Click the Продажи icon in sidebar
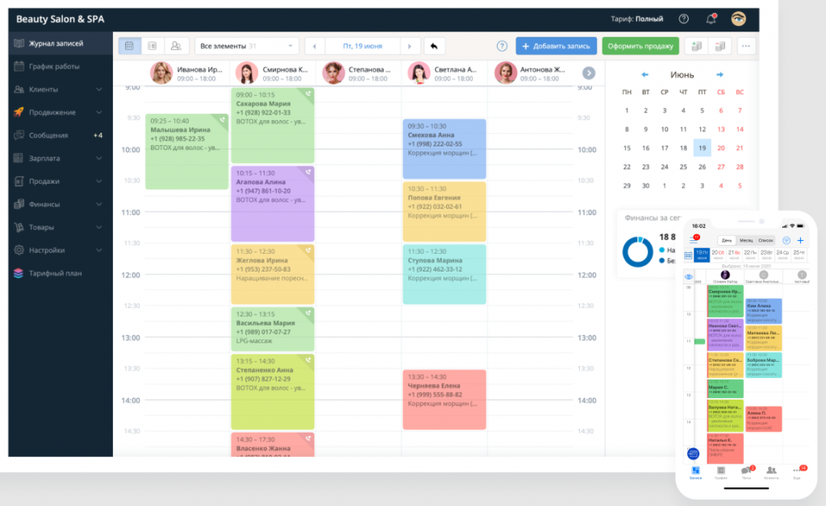Screen dimensions: 826x506 19,181
